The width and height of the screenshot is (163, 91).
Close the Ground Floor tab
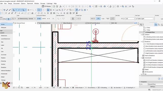click(36, 23)
